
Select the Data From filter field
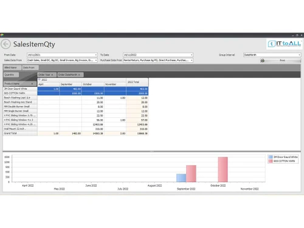pyautogui.click(x=30, y=67)
